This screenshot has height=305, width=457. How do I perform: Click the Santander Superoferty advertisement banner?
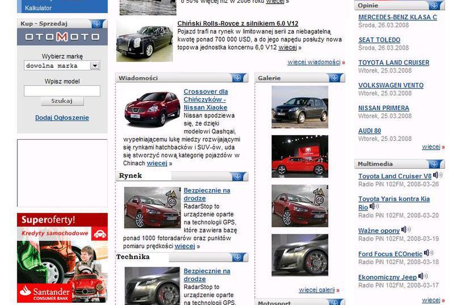[x=62, y=258]
